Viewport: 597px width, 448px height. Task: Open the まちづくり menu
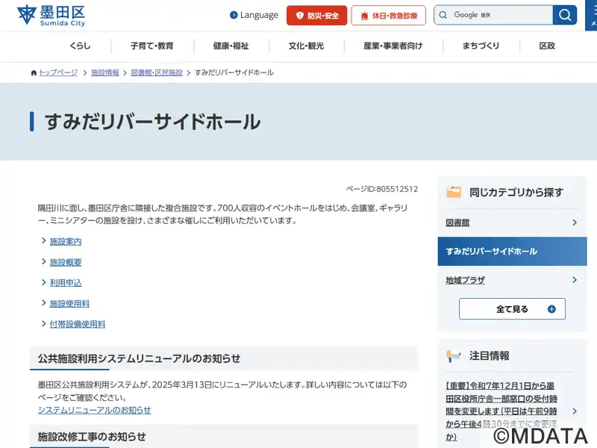(x=481, y=46)
